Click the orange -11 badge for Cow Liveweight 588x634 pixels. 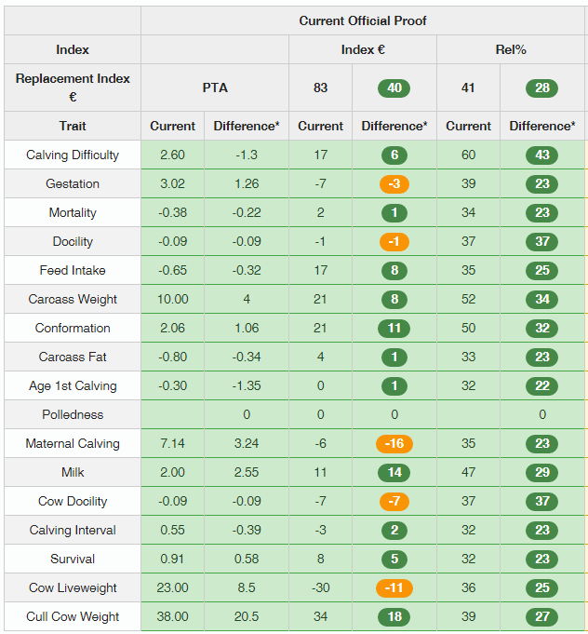[394, 587]
